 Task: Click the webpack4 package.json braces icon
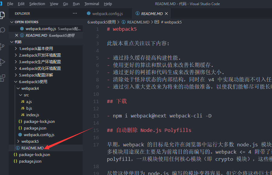[x=20, y=128]
